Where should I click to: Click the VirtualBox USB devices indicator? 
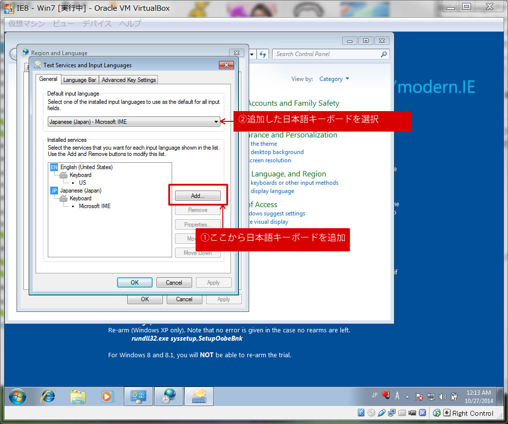tap(382, 413)
